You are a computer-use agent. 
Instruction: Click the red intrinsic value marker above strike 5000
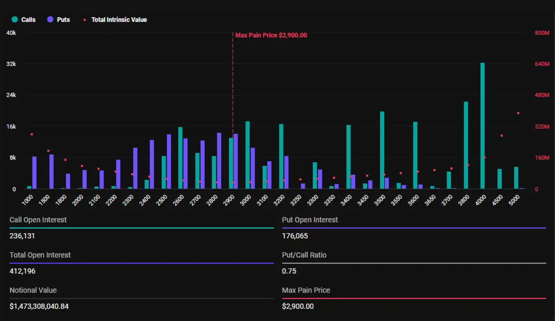point(518,113)
